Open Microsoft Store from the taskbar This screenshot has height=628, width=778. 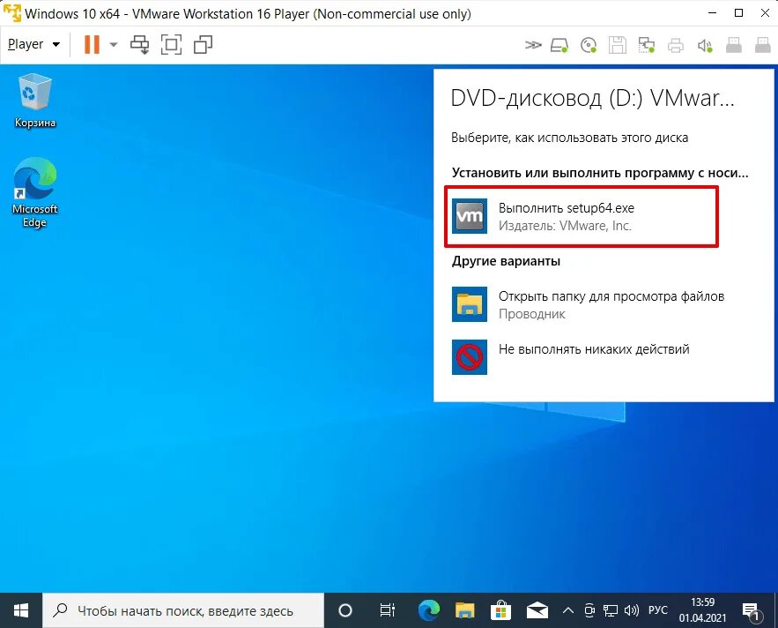point(500,610)
